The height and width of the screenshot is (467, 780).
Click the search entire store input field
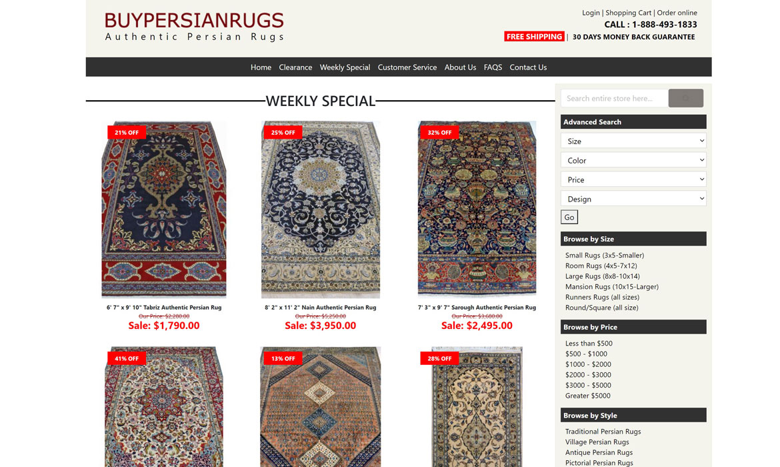[x=615, y=98]
